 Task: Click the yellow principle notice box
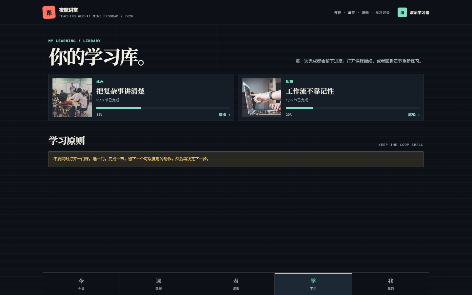coord(236,159)
